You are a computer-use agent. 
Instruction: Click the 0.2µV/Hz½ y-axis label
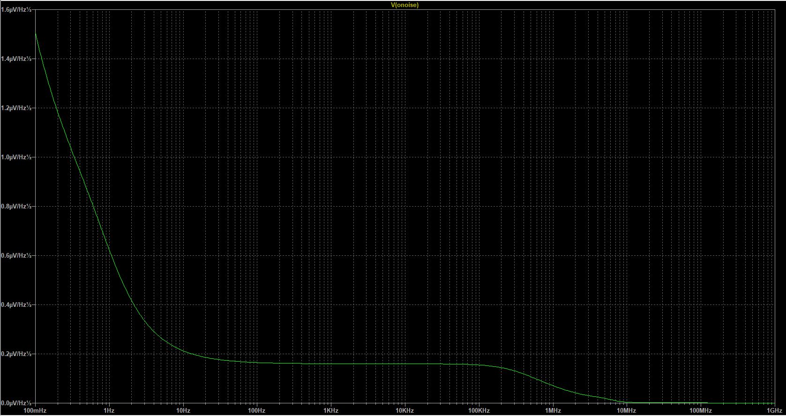[16, 354]
